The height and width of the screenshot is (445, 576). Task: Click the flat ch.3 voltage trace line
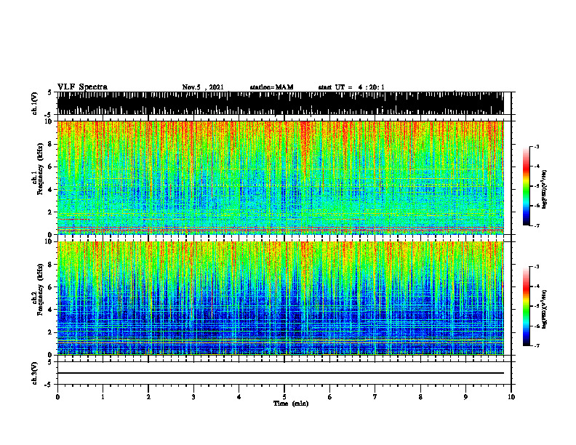280,373
